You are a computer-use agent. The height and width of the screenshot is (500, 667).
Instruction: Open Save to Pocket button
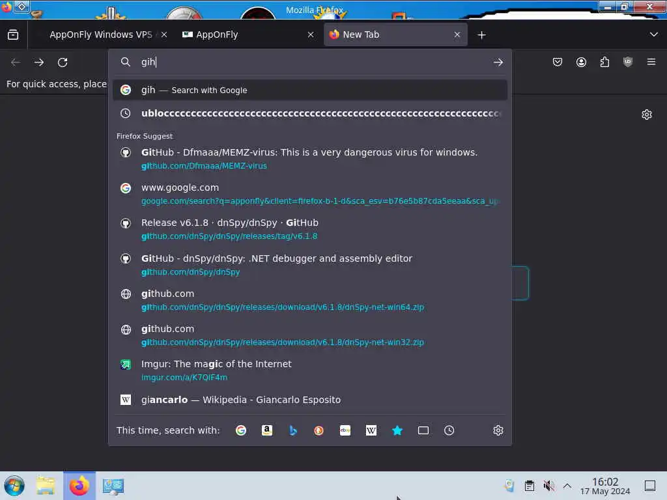coord(558,62)
